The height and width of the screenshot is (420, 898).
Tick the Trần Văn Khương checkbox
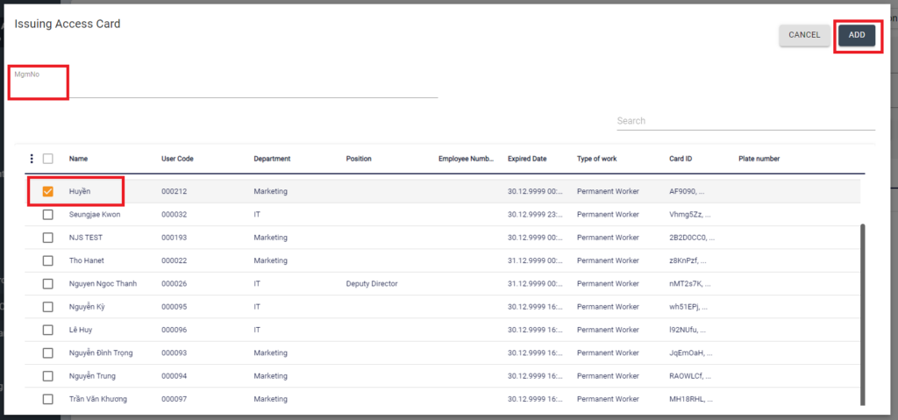(48, 399)
